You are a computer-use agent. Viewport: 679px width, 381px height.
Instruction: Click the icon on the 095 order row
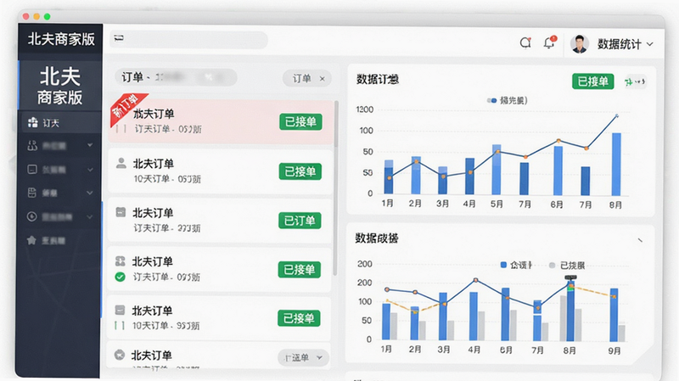point(120,261)
